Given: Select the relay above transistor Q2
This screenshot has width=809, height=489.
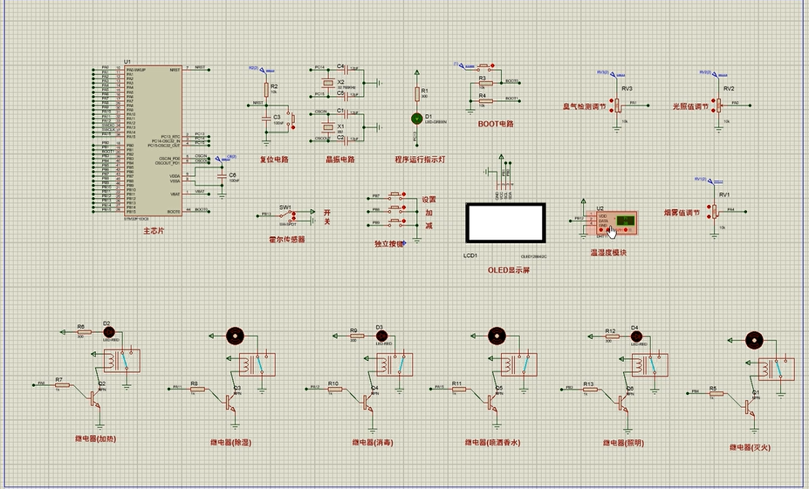Looking at the screenshot, I should point(121,361).
